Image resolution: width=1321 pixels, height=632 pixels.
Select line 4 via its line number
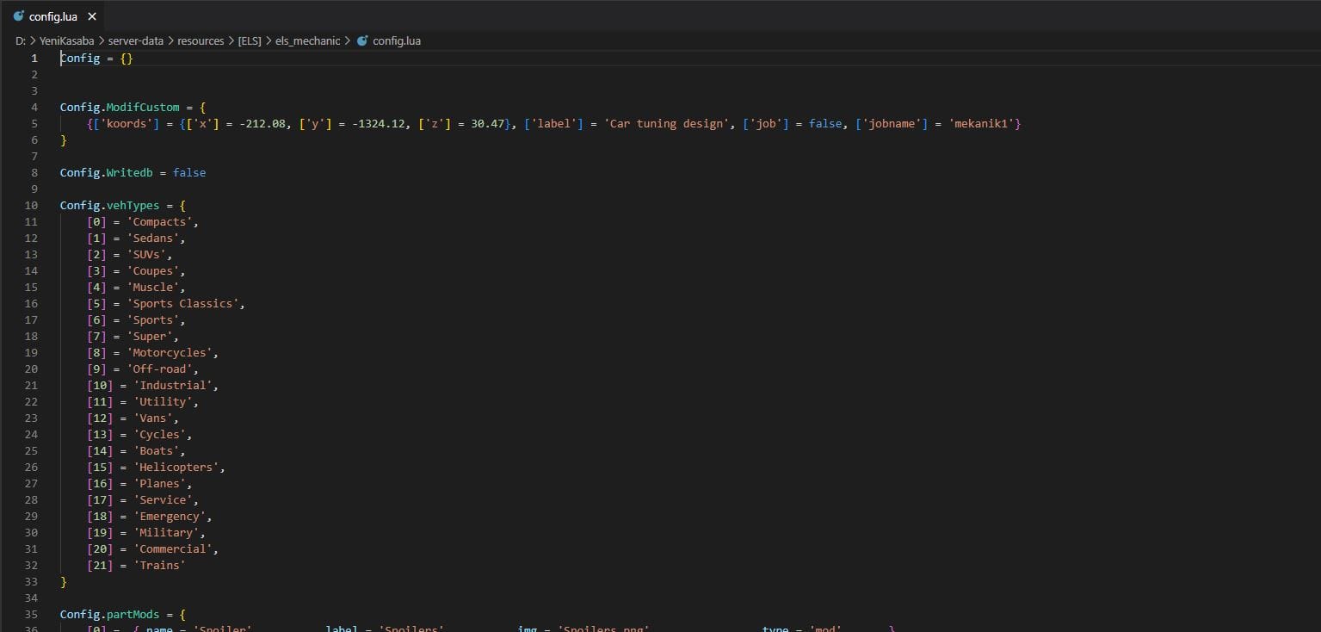34,108
